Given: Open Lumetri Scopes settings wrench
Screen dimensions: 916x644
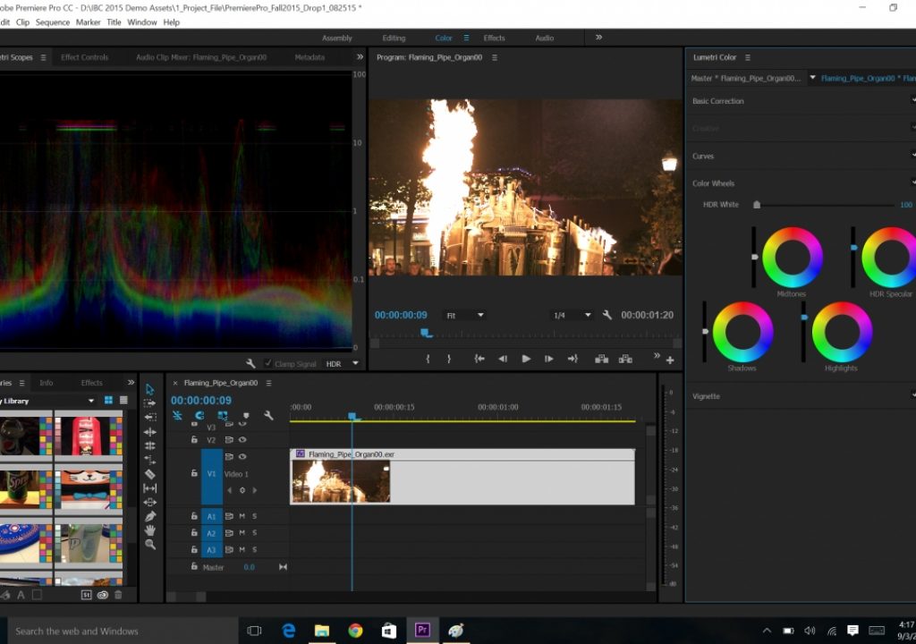Looking at the screenshot, I should click(250, 363).
